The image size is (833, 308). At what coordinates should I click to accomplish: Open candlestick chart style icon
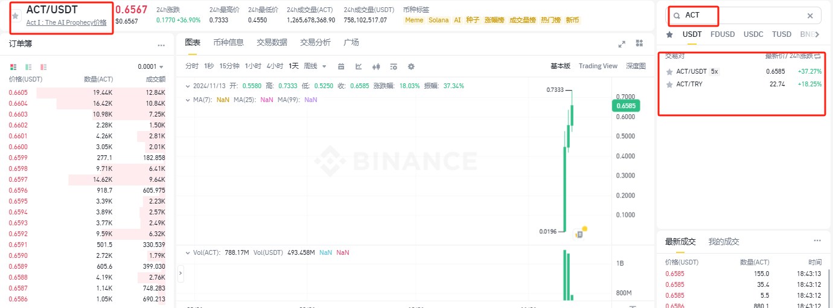click(x=376, y=66)
